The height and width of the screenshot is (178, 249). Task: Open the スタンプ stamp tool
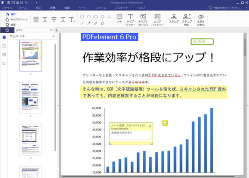[173, 18]
